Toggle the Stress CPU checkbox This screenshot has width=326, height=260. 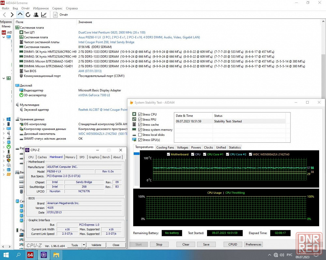[140, 114]
